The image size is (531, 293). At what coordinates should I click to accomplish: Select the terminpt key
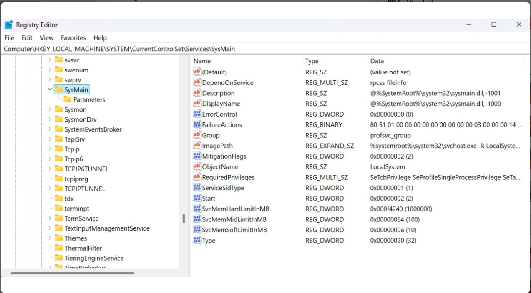77,209
